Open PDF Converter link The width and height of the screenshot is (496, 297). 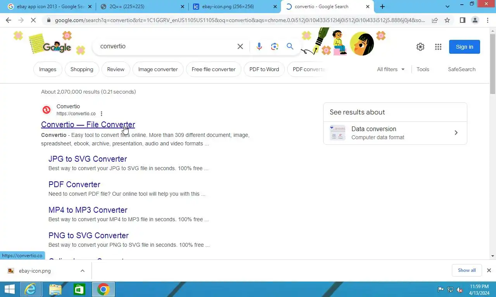pos(74,184)
